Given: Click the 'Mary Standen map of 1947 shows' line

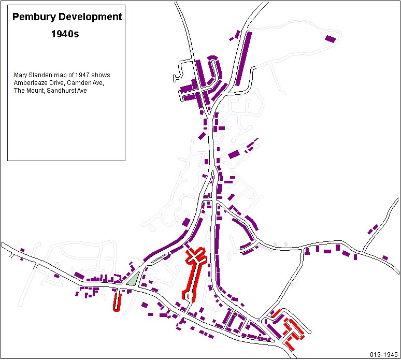Looking at the screenshot, I should point(62,75).
